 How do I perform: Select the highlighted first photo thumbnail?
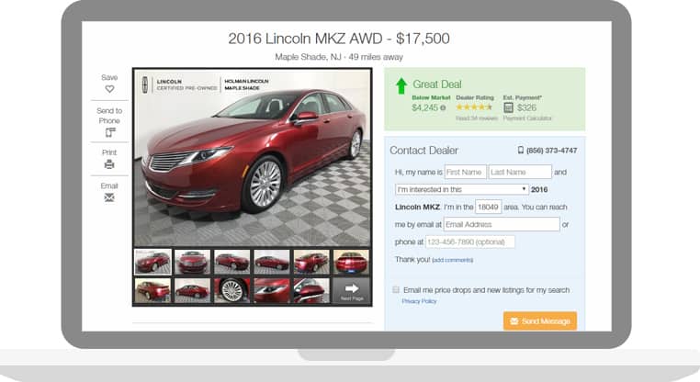(152, 262)
